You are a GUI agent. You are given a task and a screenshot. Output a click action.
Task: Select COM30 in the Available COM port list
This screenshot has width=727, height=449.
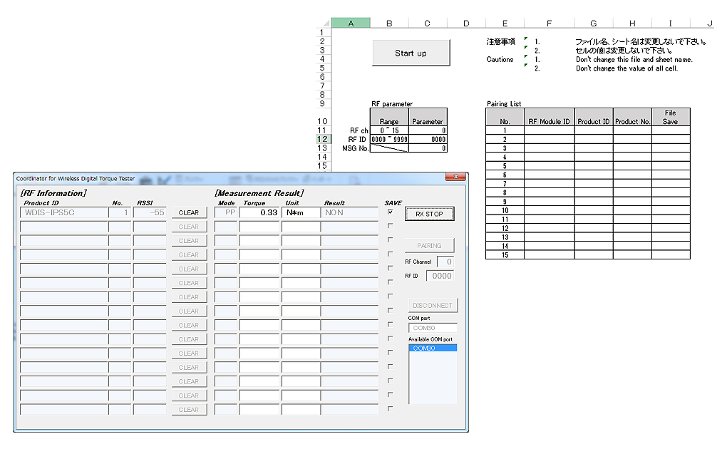[x=432, y=349]
